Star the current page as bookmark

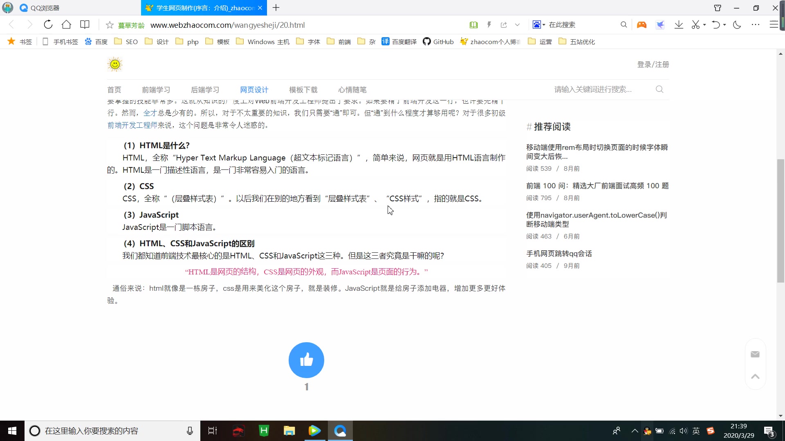[x=109, y=25]
